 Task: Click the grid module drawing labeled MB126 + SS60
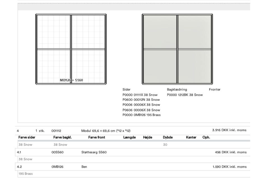(71, 49)
